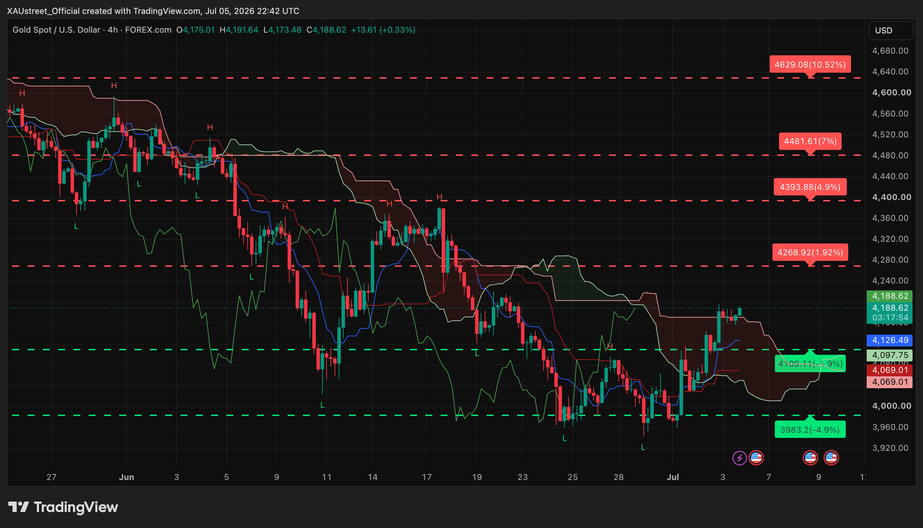The width and height of the screenshot is (923, 528).
Task: Click the XAUstreet_Official header caption
Action: [153, 11]
